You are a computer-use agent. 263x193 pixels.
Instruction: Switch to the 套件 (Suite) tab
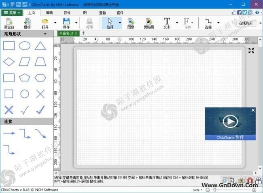point(120,13)
